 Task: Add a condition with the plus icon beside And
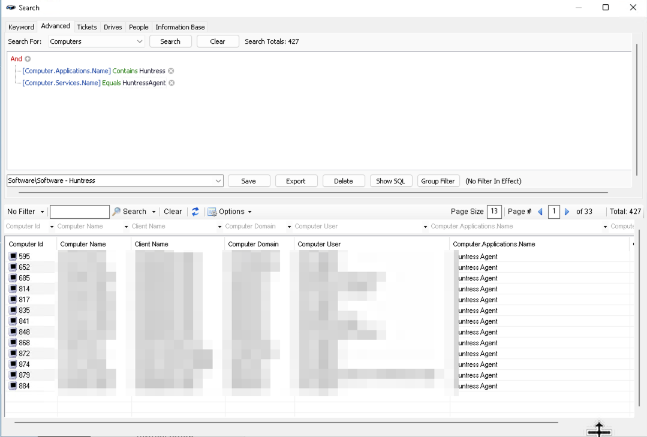pos(28,59)
